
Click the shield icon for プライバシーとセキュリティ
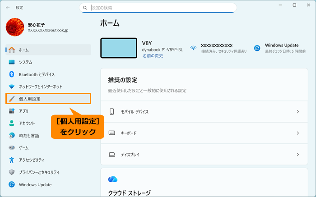coord(12,172)
